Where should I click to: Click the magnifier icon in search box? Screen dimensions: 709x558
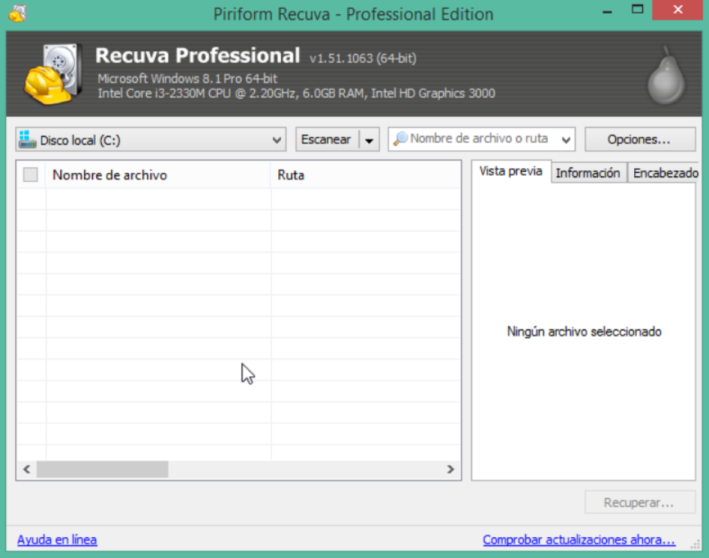tap(400, 138)
